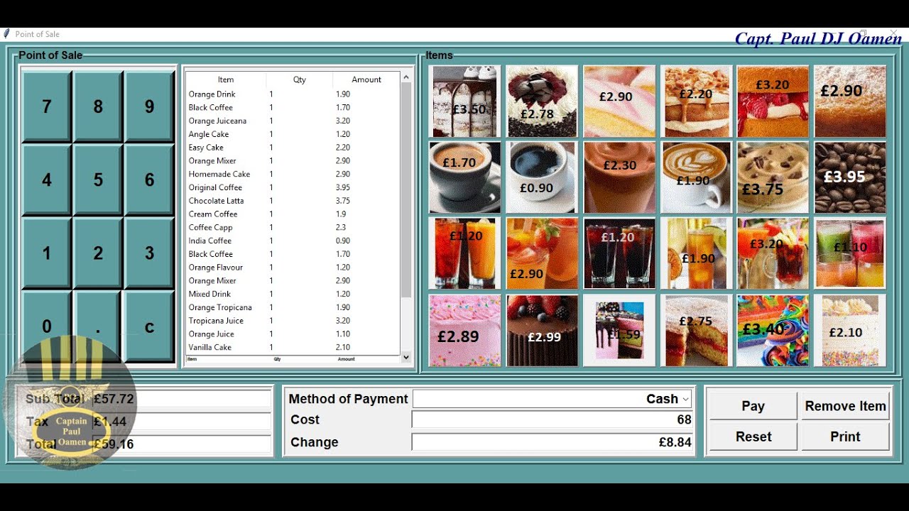This screenshot has height=511, width=909.
Task: Add the £3.75 chocolate latte item
Action: click(x=773, y=177)
